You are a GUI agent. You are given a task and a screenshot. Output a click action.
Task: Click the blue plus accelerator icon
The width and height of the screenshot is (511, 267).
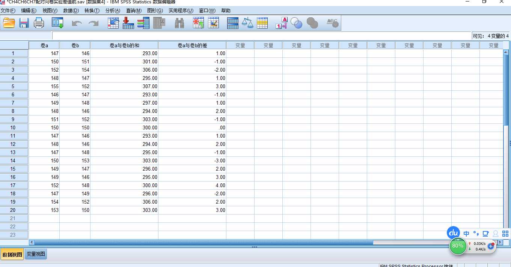tap(491, 246)
